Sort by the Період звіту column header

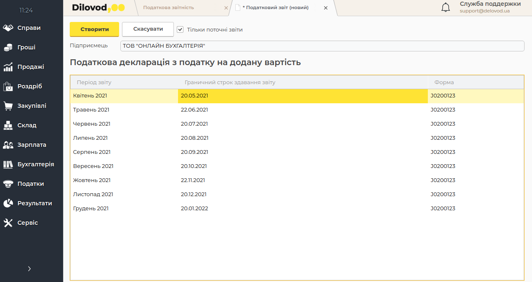point(94,82)
